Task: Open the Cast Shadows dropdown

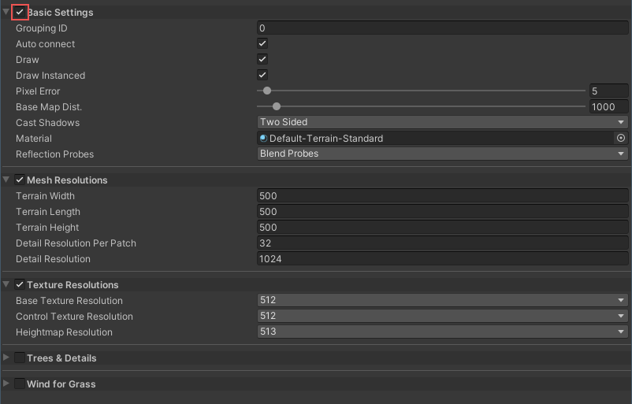Action: coord(442,122)
